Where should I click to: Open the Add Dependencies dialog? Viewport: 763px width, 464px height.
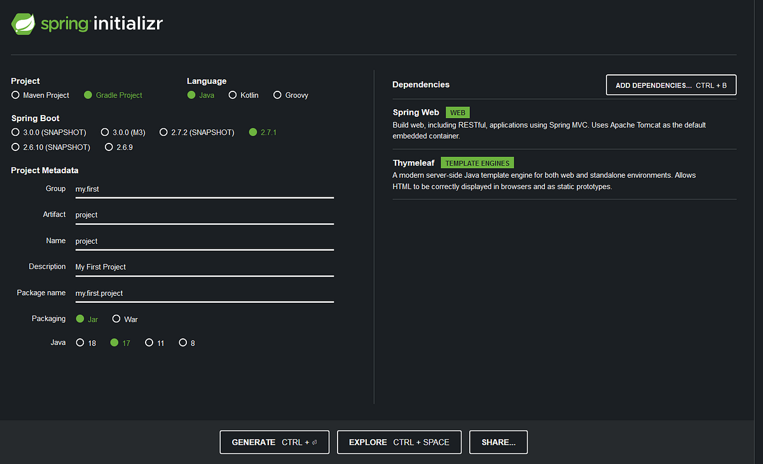pos(671,85)
